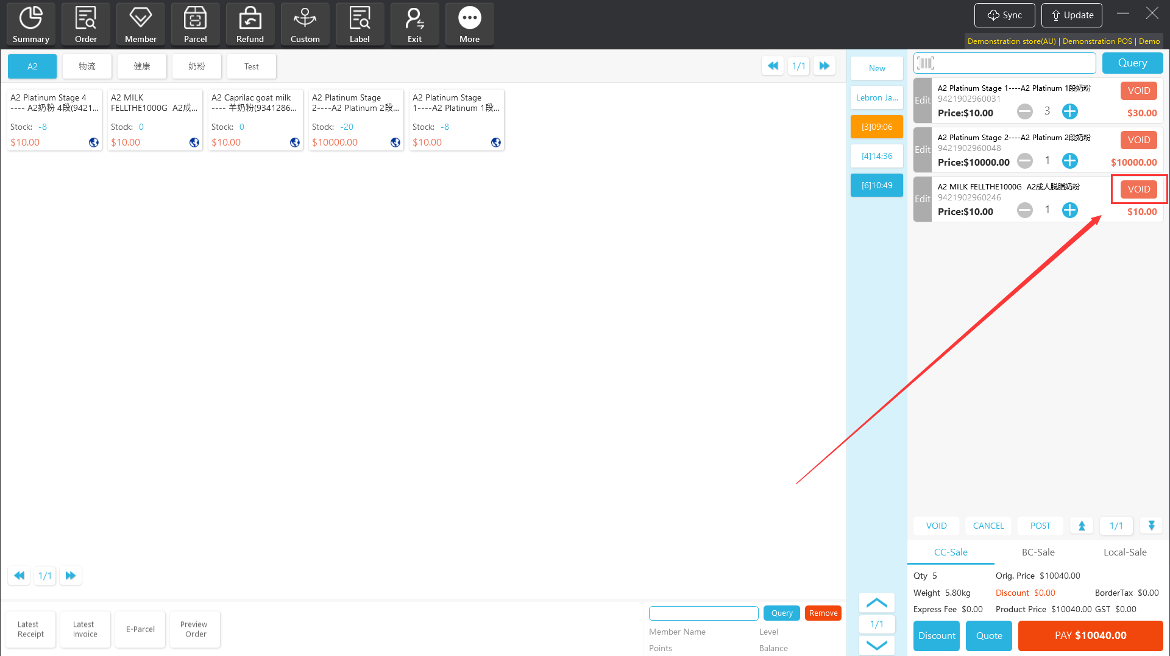Switch to the BC-Sale tab
Screen dimensions: 1170x656
[x=1038, y=552]
